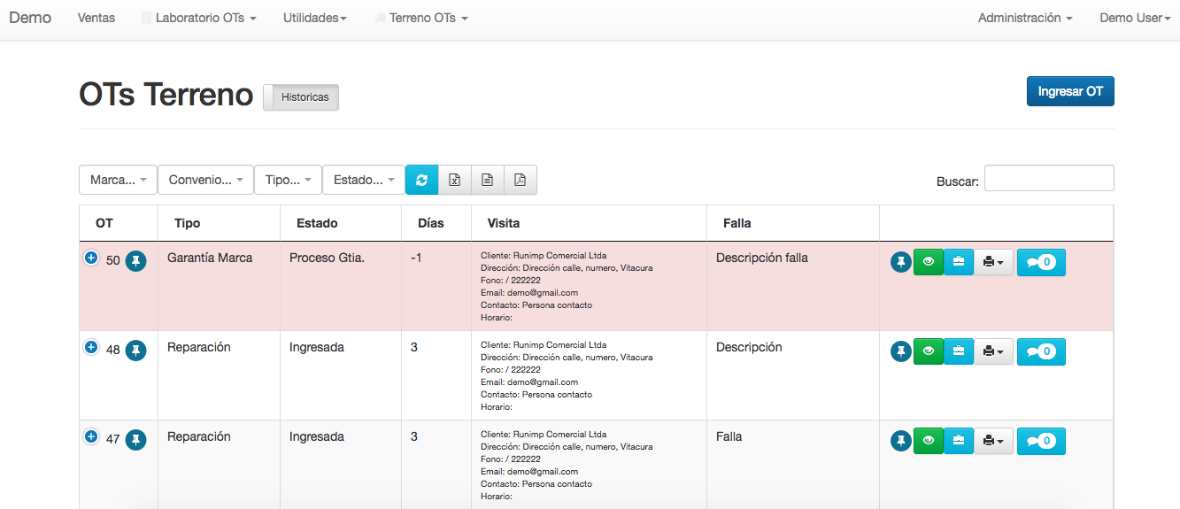
Task: Click the blue refresh icon in toolbar
Action: click(421, 180)
